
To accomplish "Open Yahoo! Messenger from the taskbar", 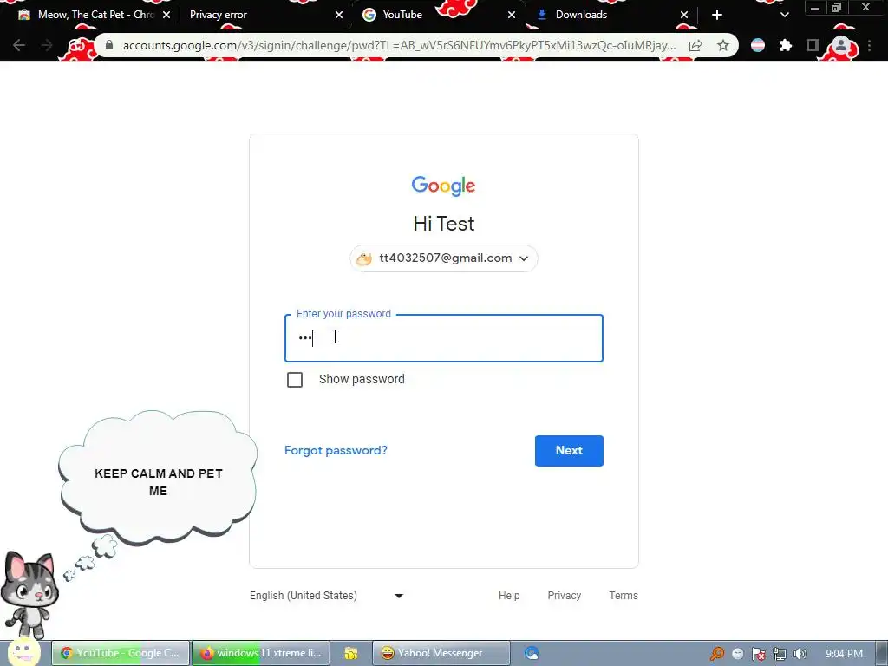I will [x=441, y=653].
